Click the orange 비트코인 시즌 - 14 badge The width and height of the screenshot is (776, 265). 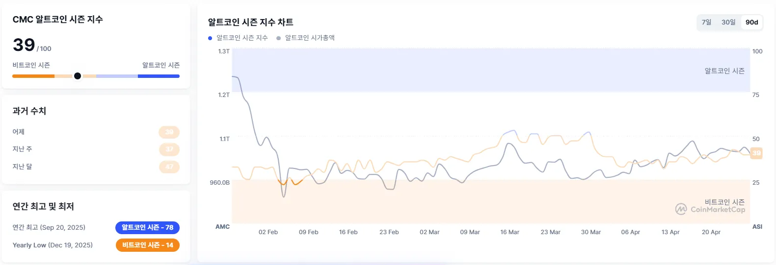[x=147, y=245]
